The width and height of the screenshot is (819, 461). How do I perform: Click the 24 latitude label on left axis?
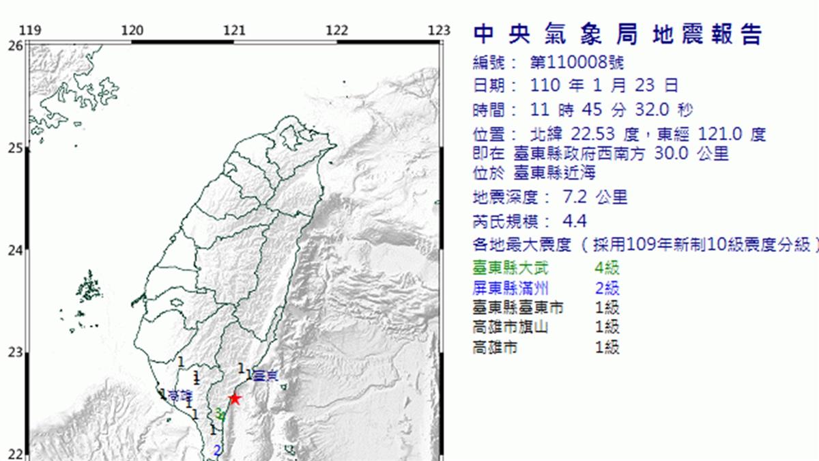tap(15, 250)
